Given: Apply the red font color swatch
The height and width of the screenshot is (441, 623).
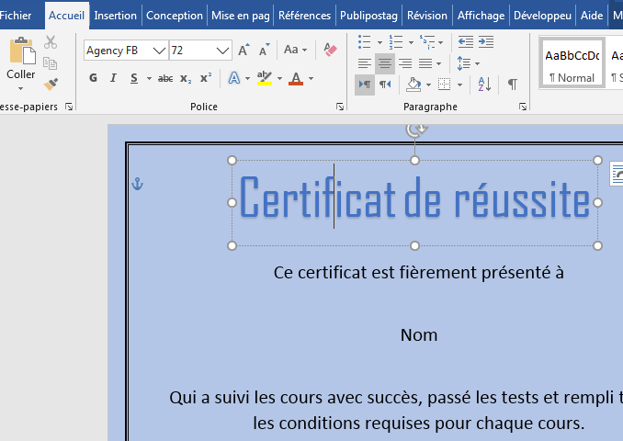Looking at the screenshot, I should [x=295, y=78].
